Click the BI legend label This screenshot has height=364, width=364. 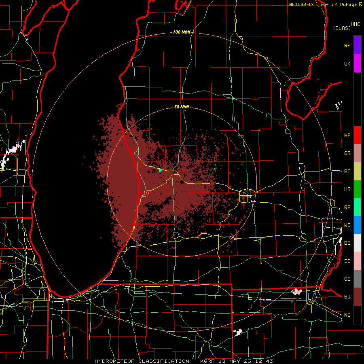point(347,297)
